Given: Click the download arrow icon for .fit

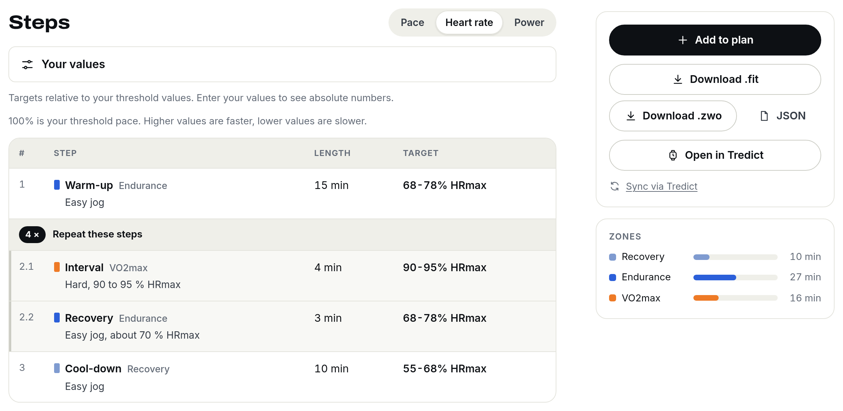Looking at the screenshot, I should [x=678, y=79].
